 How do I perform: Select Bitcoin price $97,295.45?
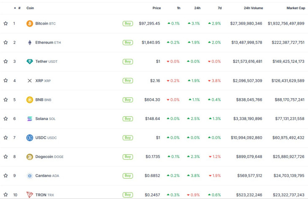pyautogui.click(x=149, y=23)
